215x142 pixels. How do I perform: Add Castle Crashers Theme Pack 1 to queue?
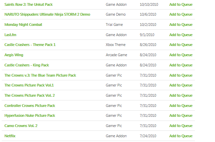181,45
